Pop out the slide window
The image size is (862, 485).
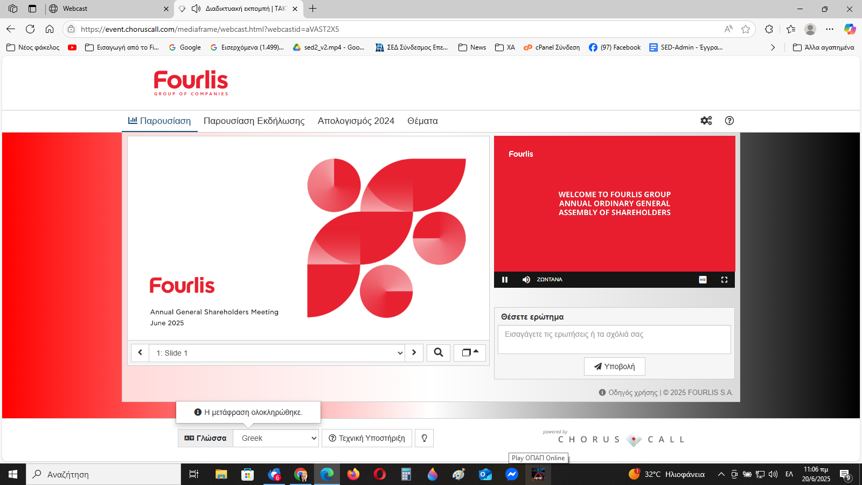(x=470, y=352)
